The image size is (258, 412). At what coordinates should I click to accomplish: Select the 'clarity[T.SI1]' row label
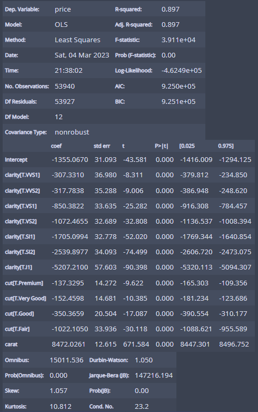coord(19,237)
